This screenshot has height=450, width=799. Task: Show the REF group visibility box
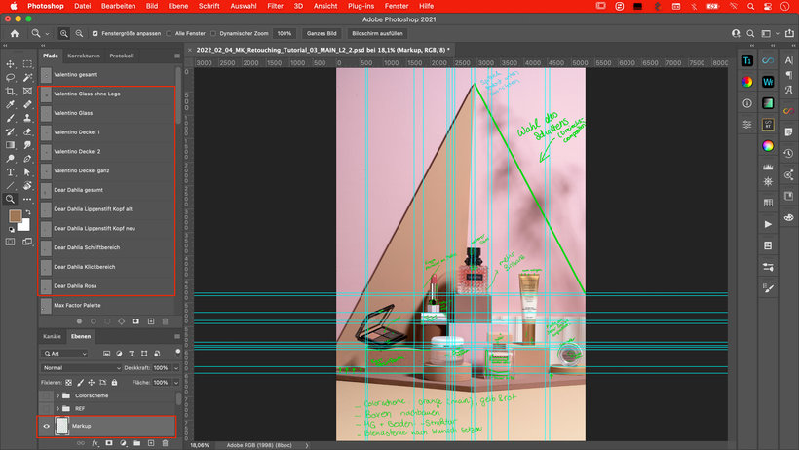(x=47, y=409)
